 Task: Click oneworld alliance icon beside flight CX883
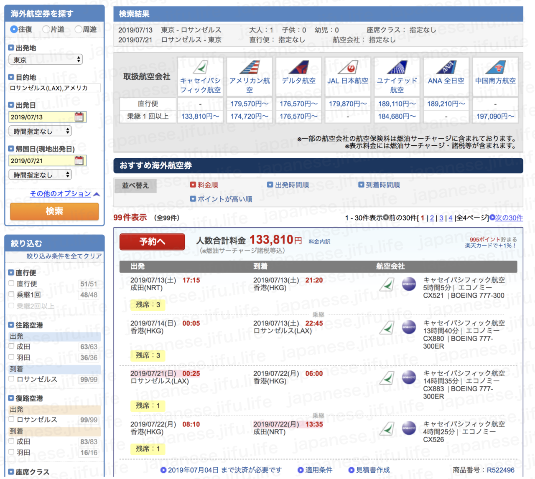[x=409, y=378]
